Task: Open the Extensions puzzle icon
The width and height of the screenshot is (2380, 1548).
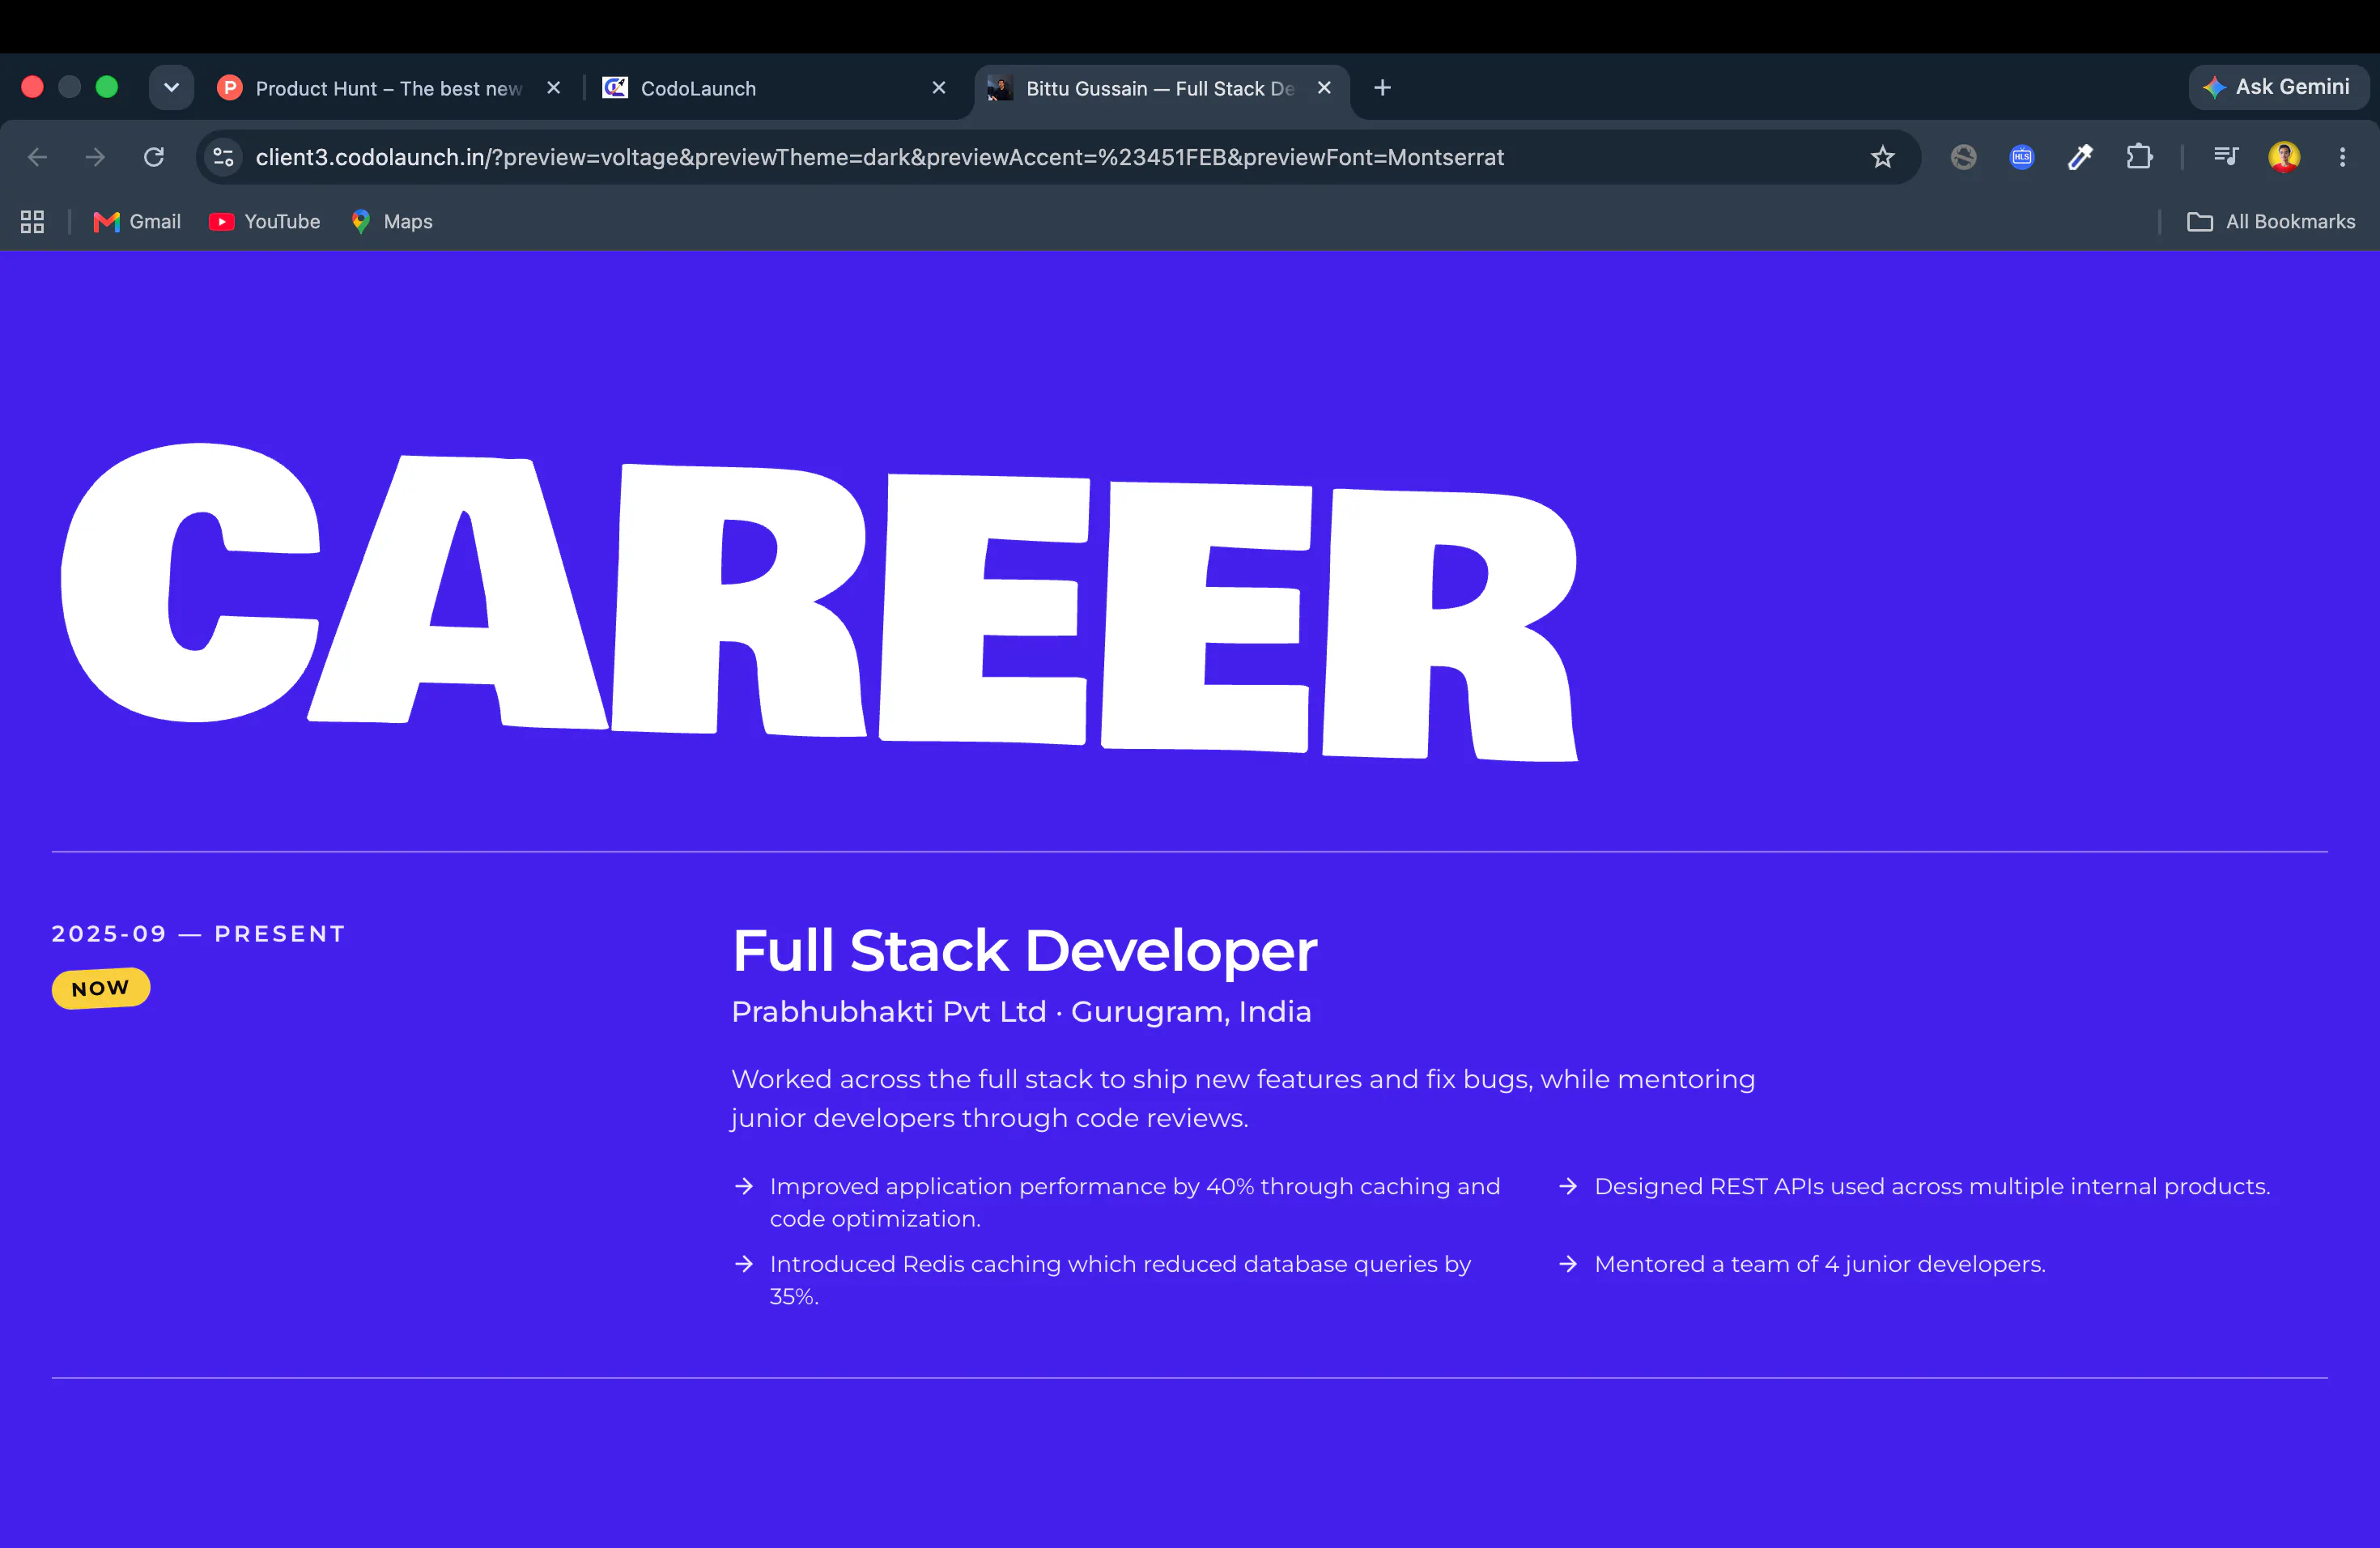Action: point(2139,157)
